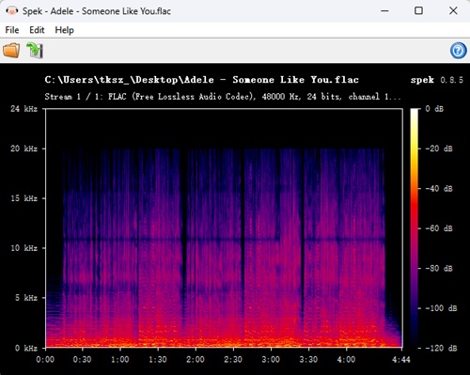Click the 0 dB scale label
The width and height of the screenshot is (470, 375).
[434, 109]
